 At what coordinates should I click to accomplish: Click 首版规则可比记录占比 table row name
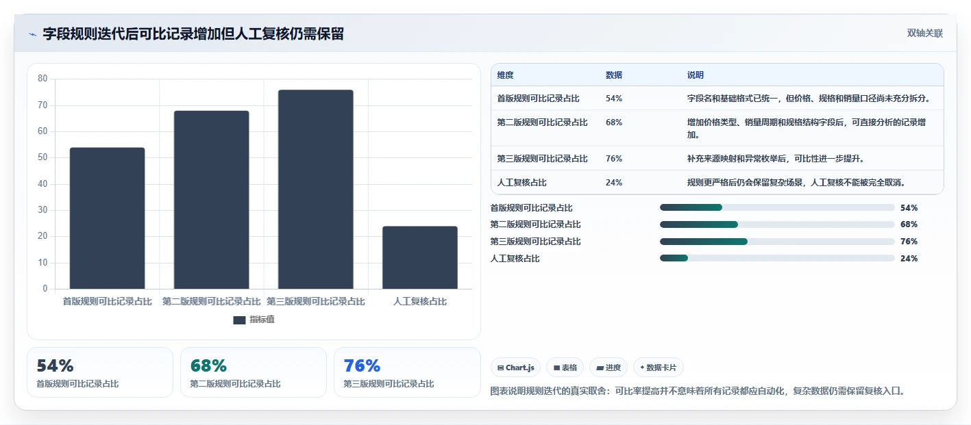(539, 99)
